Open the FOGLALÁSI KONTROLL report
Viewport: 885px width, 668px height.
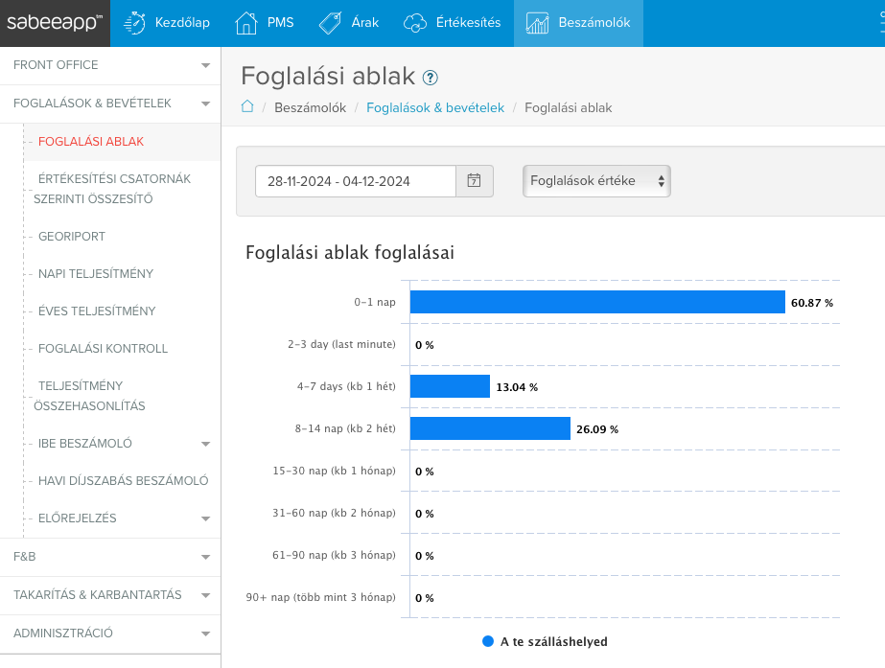coord(103,349)
